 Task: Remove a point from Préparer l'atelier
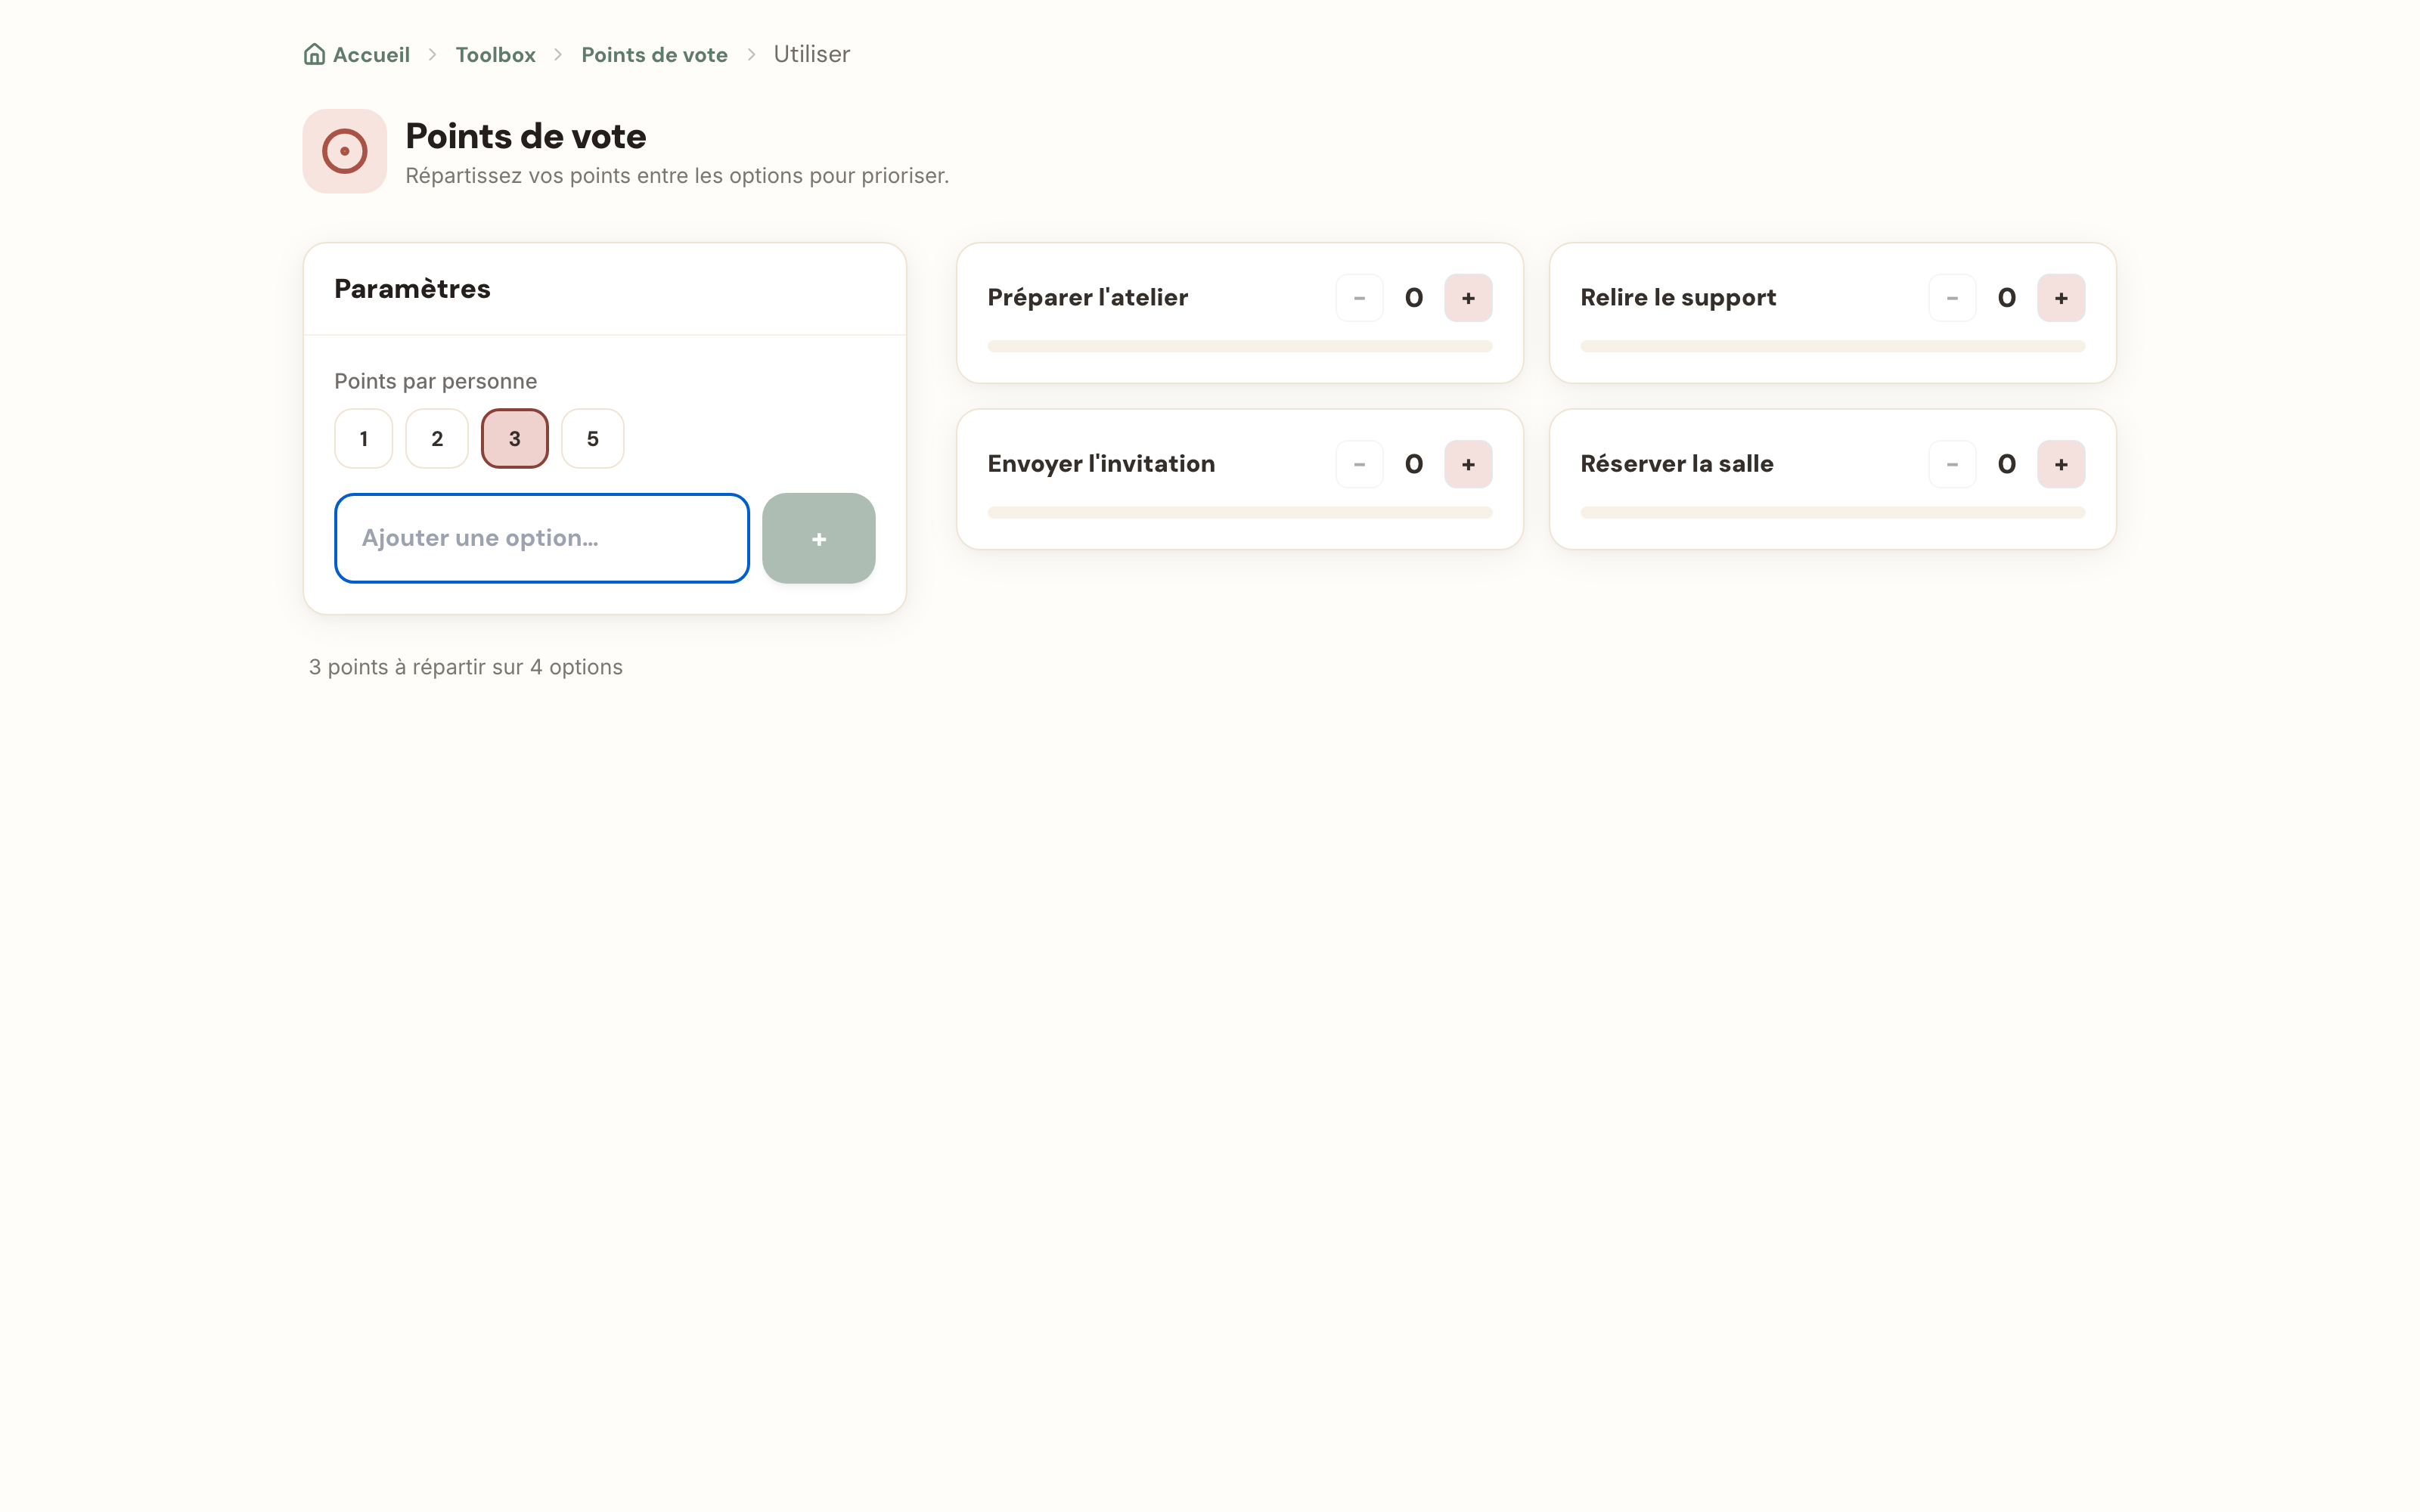click(1359, 298)
